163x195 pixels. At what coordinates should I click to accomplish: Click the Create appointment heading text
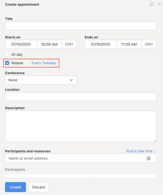22,5
